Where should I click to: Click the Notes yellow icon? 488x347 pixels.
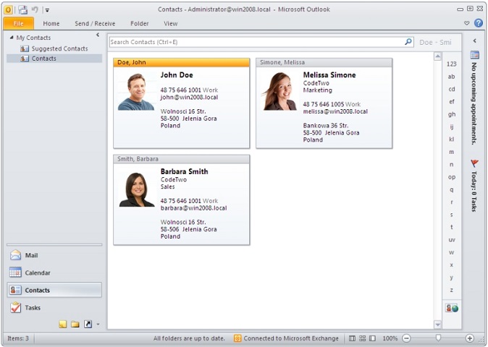[x=62, y=325]
